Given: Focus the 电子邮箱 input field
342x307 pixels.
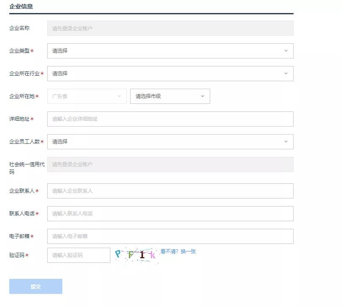Looking at the screenshot, I should pyautogui.click(x=170, y=236).
